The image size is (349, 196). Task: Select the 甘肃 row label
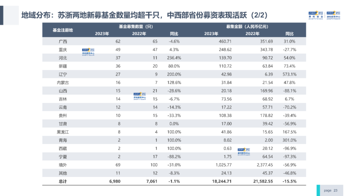pos(63,124)
